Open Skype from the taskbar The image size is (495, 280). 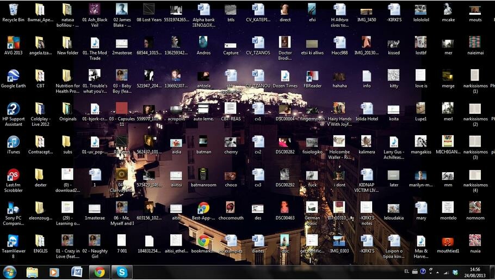pyautogui.click(x=122, y=272)
